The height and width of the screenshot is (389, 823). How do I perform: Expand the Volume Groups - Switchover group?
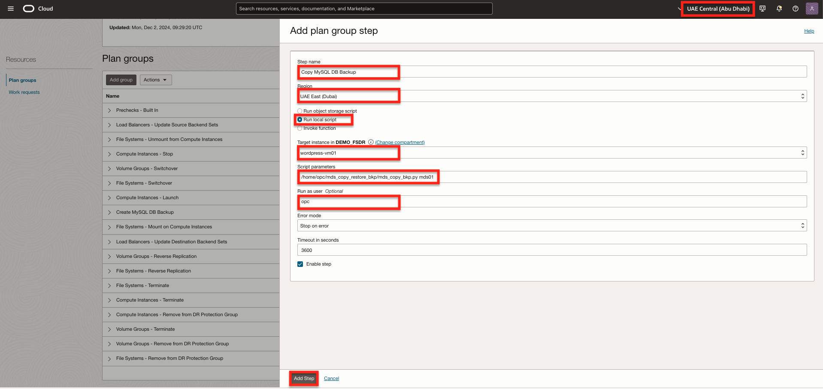click(x=109, y=169)
